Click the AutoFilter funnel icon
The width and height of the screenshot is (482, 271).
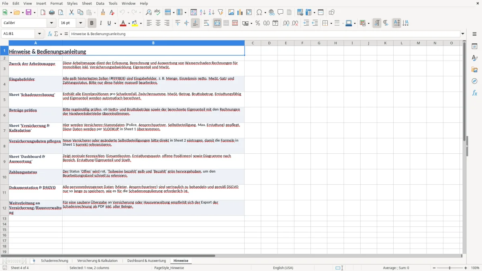pos(220,12)
